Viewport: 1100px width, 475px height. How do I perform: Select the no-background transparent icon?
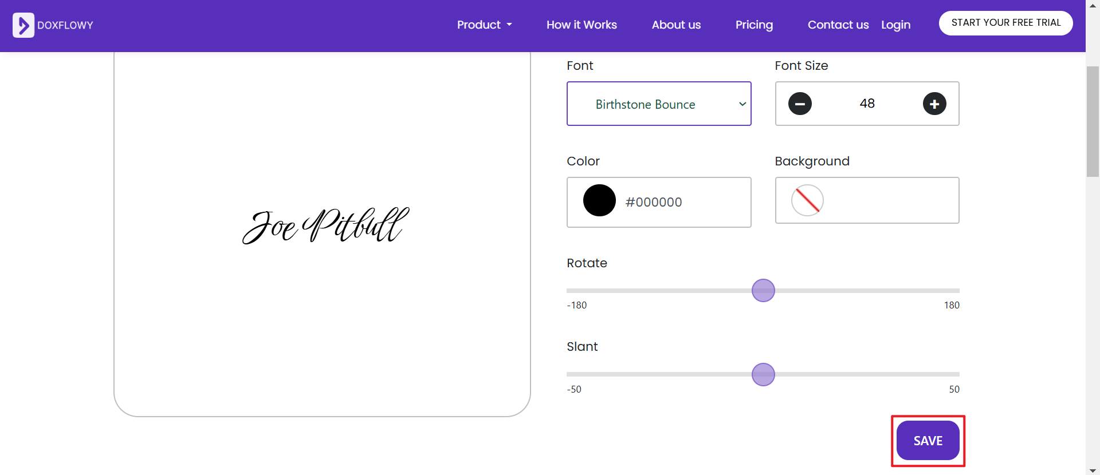pyautogui.click(x=807, y=200)
